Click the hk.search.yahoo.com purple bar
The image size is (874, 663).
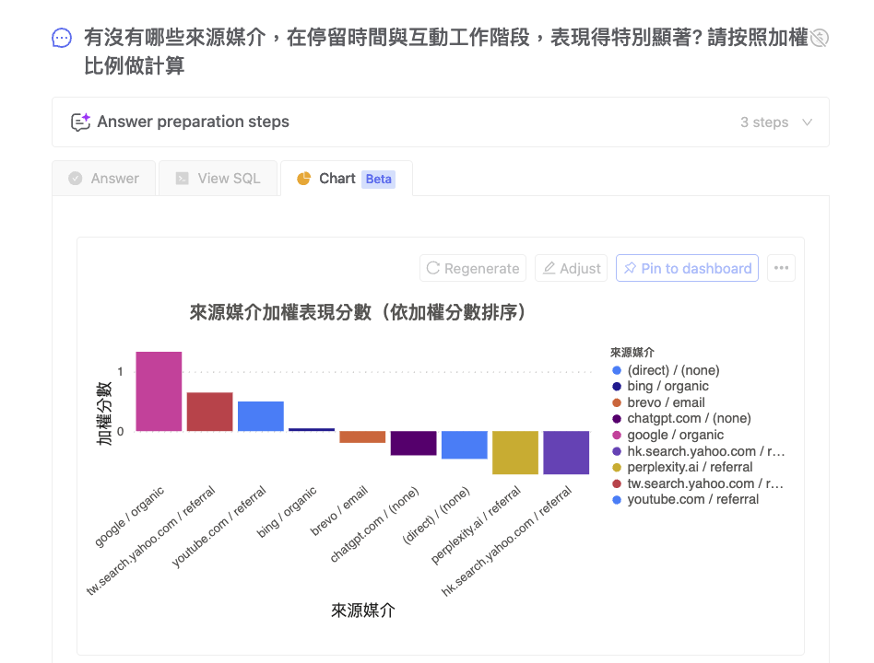566,452
